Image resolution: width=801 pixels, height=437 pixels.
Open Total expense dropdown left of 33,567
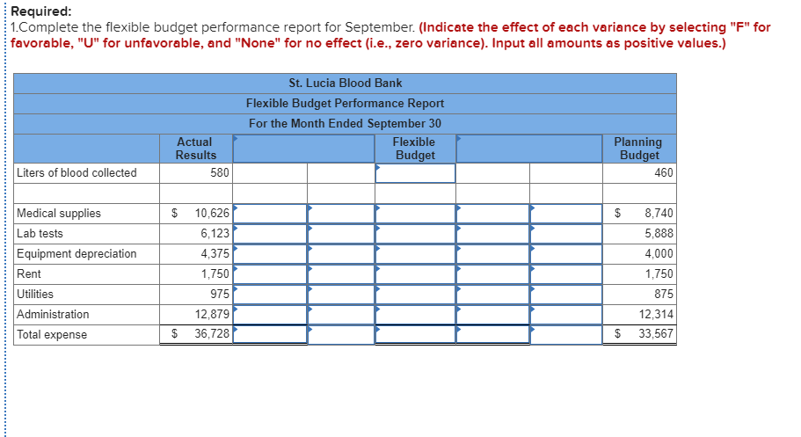[566, 335]
